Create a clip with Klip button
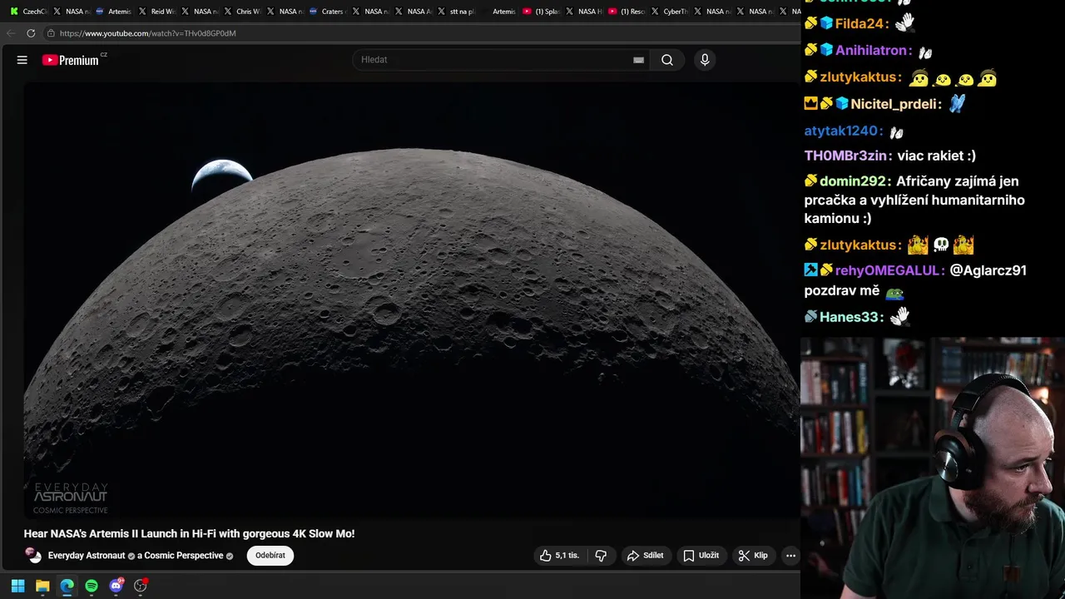 753,556
